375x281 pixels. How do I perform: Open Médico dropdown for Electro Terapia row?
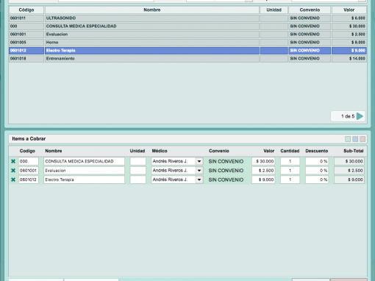click(199, 179)
